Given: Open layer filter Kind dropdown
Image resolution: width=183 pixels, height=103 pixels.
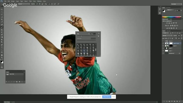Looking at the screenshot, I should pyautogui.click(x=166, y=33).
